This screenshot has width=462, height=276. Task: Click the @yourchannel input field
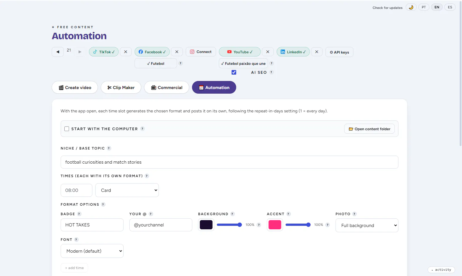click(161, 225)
